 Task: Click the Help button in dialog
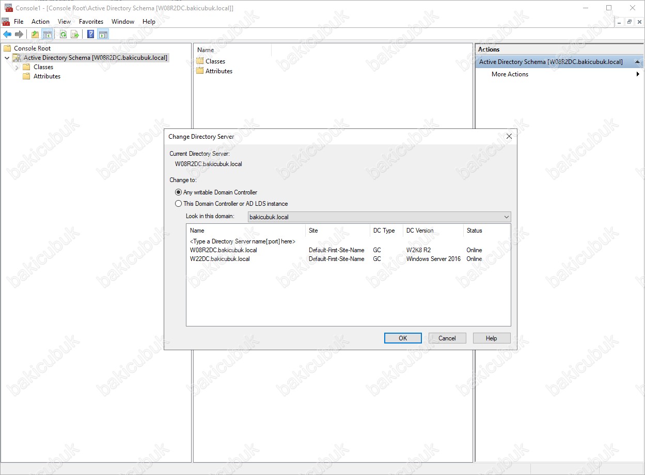(492, 338)
